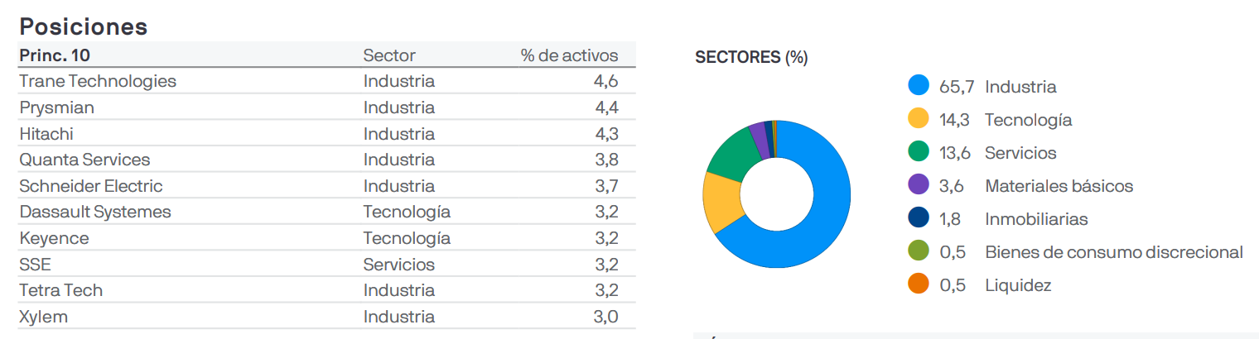Viewport: 1259px width, 339px height.
Task: Select the green Servicios legend dot
Action: pyautogui.click(x=919, y=152)
